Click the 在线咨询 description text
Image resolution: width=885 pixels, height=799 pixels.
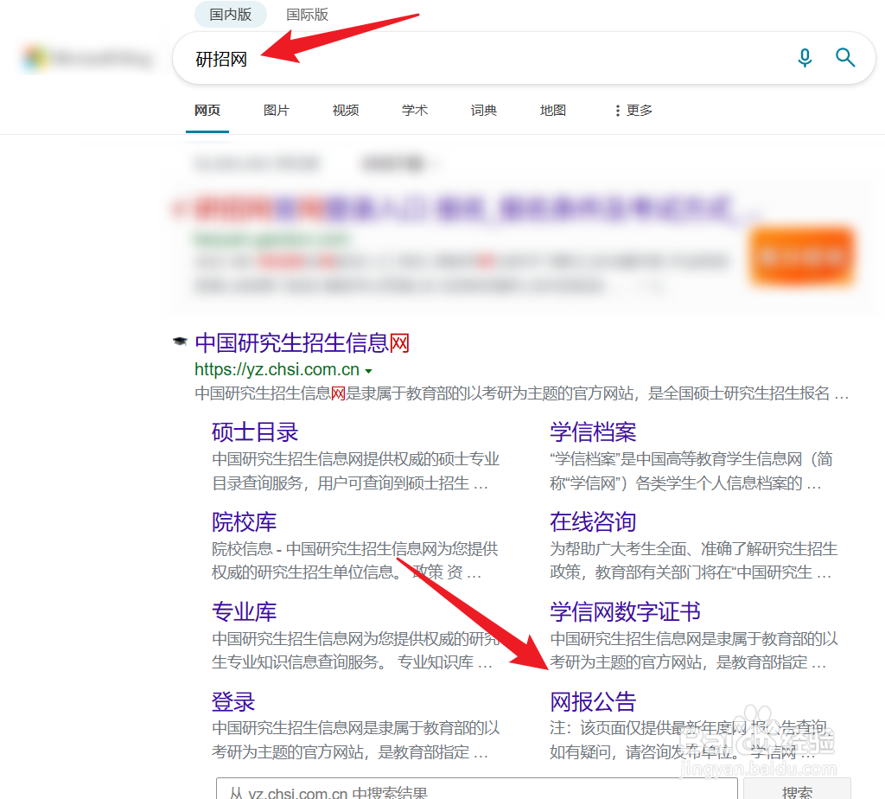click(694, 560)
